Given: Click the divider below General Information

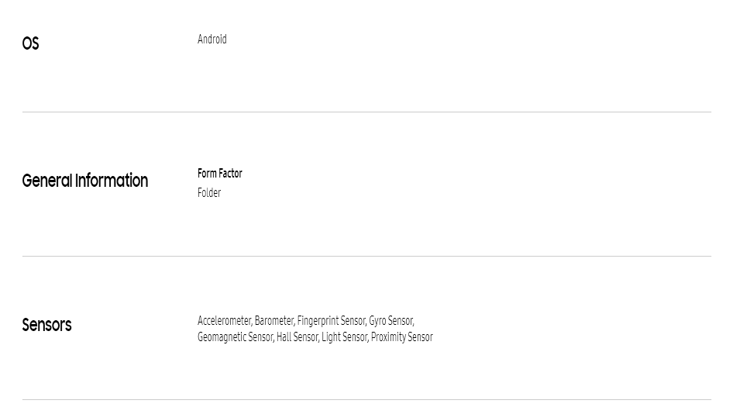Looking at the screenshot, I should (366, 256).
